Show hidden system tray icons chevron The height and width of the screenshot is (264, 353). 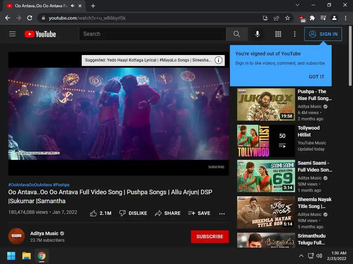point(301,256)
